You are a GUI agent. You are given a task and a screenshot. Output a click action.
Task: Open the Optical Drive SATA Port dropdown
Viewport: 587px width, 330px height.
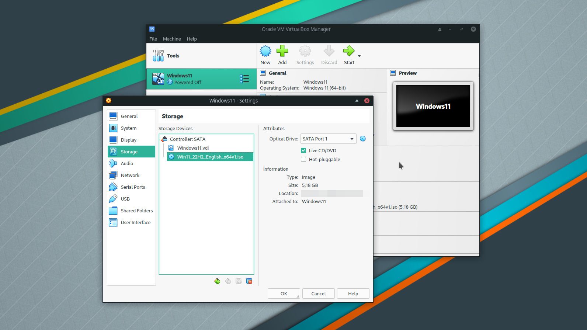[x=329, y=139]
